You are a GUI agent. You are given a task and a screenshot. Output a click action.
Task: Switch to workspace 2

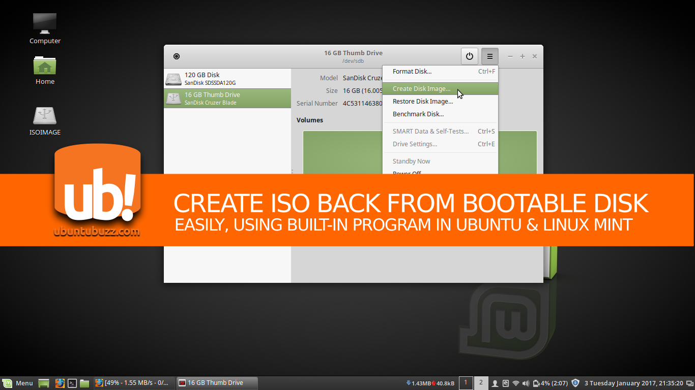click(x=481, y=383)
